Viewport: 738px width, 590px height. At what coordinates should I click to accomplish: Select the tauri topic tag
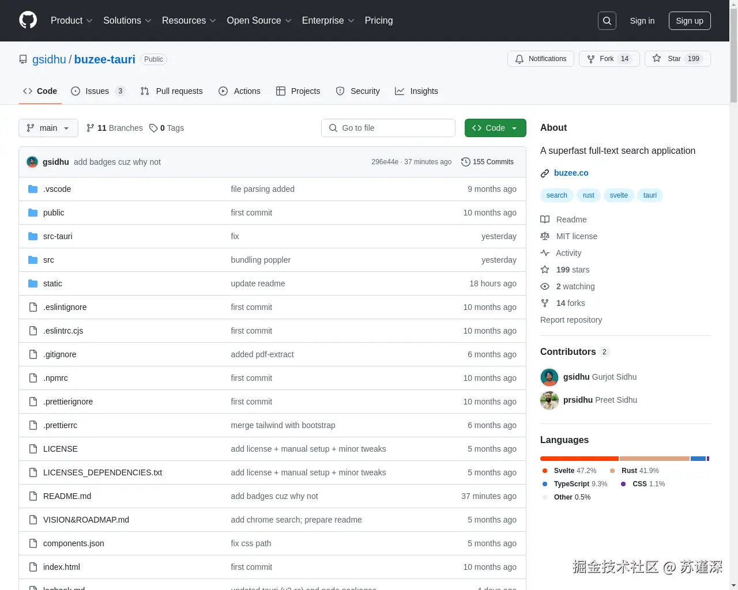[x=650, y=195]
